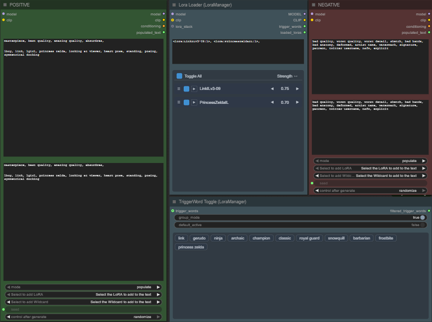Screen dimensions: 432x322
Task: Increase LinkILv3-09 strength with right arrow
Action: [x=297, y=89]
